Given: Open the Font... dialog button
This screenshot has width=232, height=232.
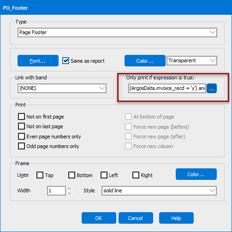Looking at the screenshot, I should click(x=38, y=61).
